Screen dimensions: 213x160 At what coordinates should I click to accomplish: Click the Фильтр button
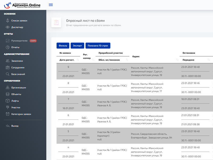[63, 46]
